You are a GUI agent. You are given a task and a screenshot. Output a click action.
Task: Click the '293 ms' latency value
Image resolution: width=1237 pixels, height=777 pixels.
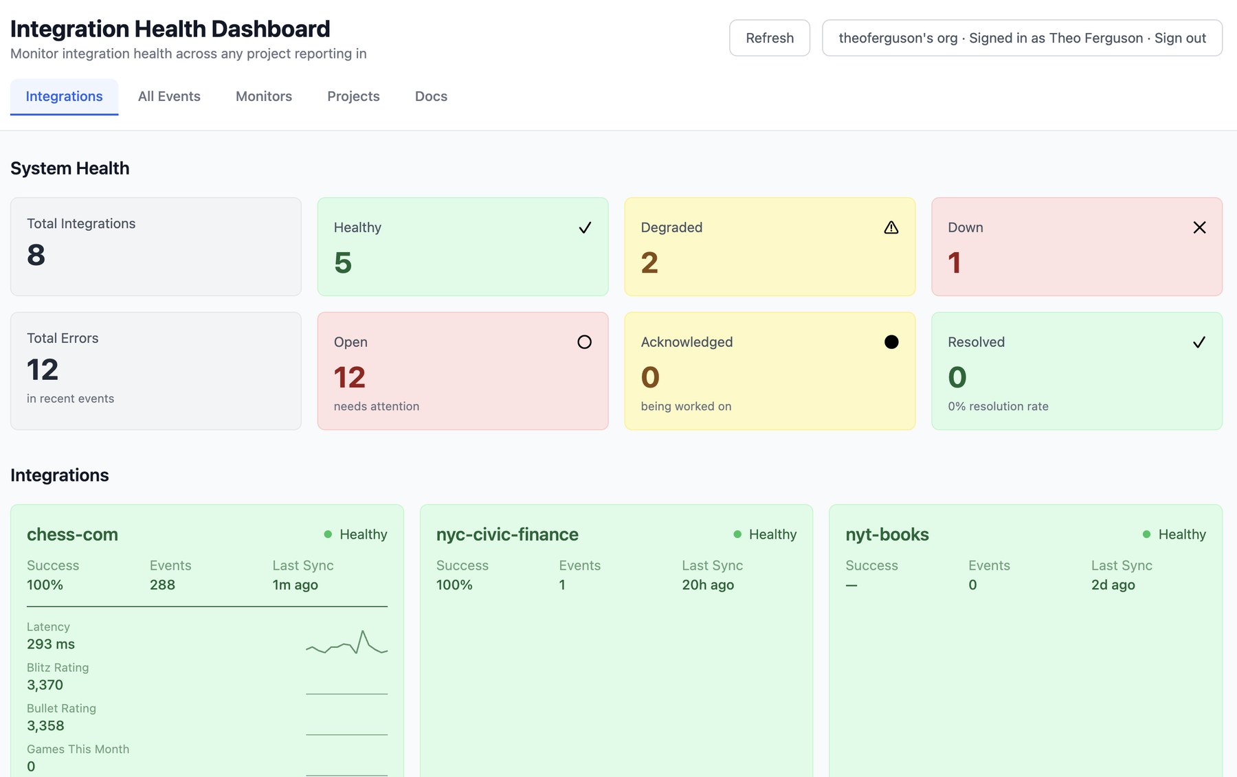51,644
